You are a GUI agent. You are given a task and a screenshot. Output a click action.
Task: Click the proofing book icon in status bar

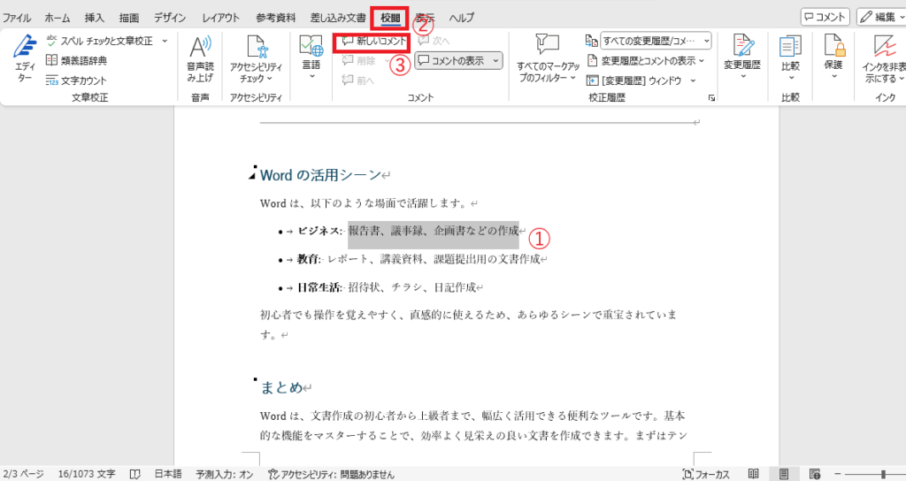point(135,474)
